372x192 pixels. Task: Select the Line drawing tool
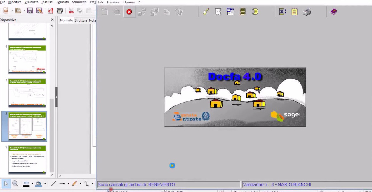click(x=53, y=184)
